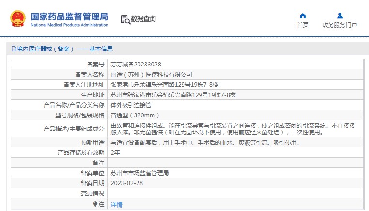
Task: Click the 国家药品监督管理局 site title
Action: point(69,17)
